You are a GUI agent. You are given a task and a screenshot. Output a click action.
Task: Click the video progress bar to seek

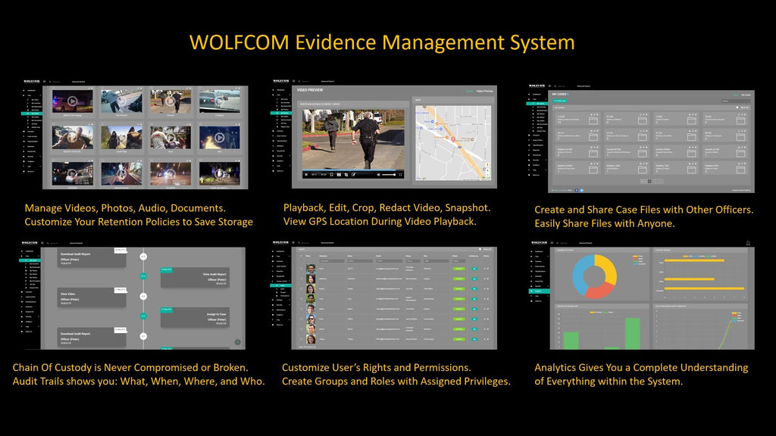(352, 170)
